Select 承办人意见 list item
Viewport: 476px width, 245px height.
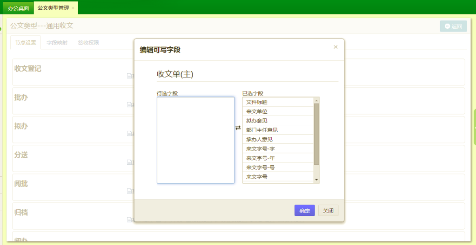(x=259, y=139)
